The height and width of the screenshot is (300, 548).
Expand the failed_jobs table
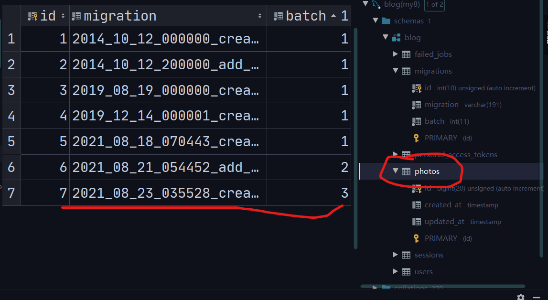click(x=396, y=54)
